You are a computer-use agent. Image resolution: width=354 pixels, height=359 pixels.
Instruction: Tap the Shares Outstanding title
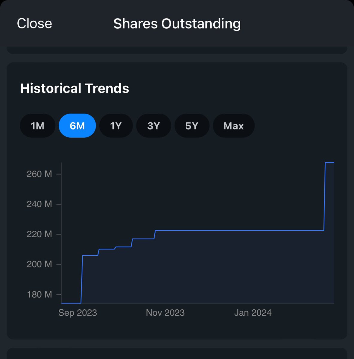pos(177,24)
